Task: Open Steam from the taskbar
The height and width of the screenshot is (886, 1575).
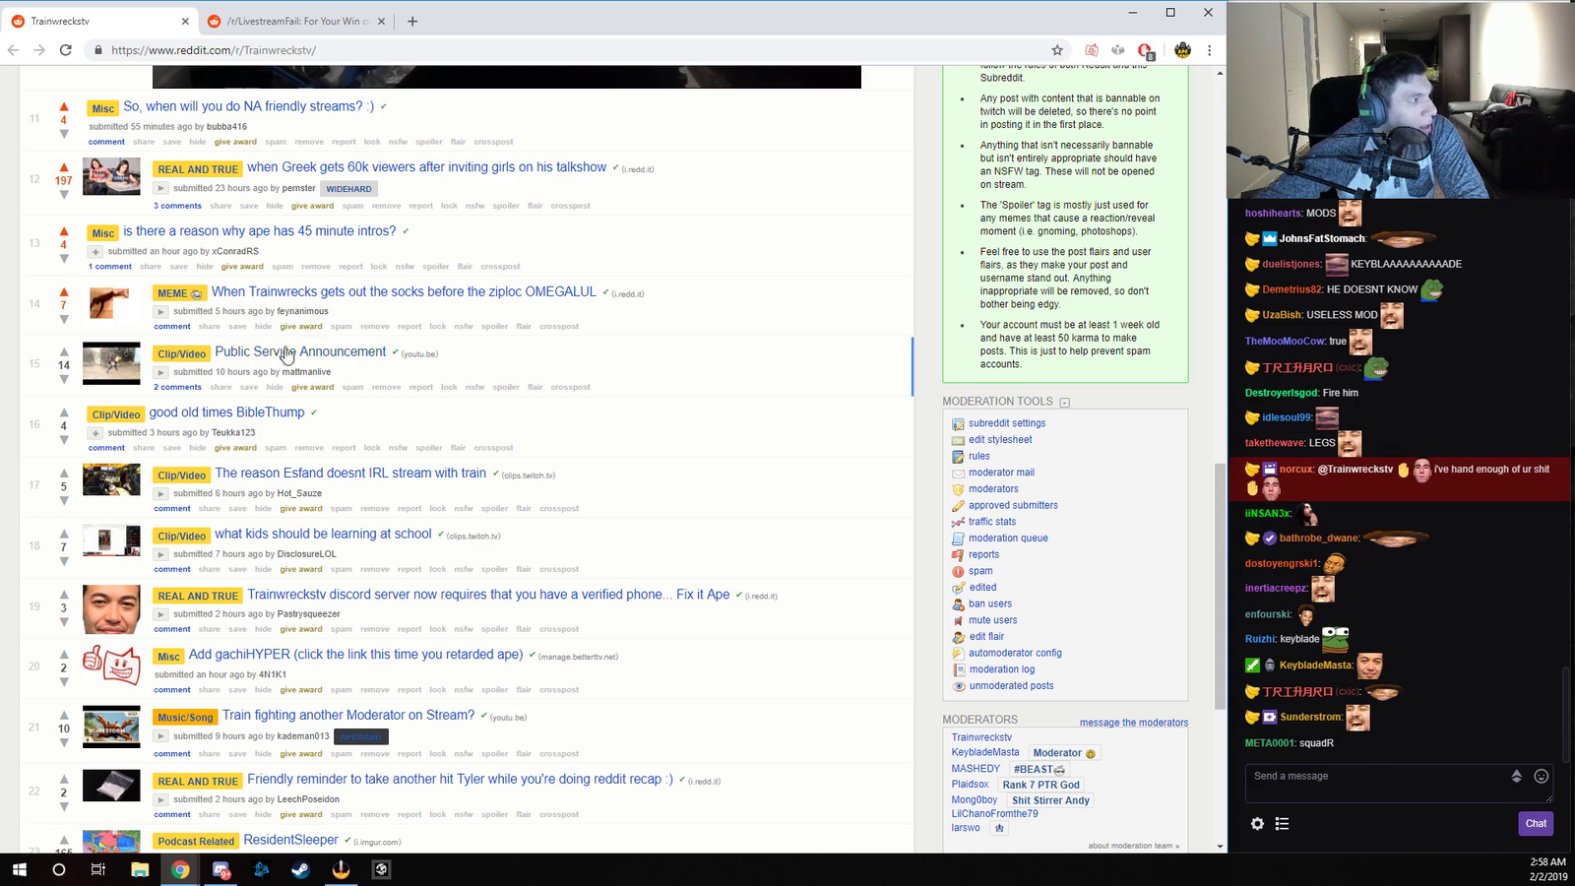Action: coord(301,869)
